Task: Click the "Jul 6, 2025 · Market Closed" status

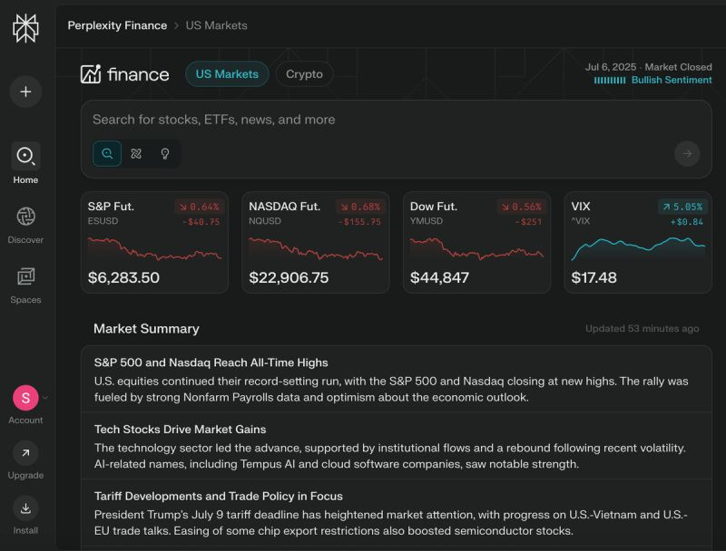Action: pos(649,67)
